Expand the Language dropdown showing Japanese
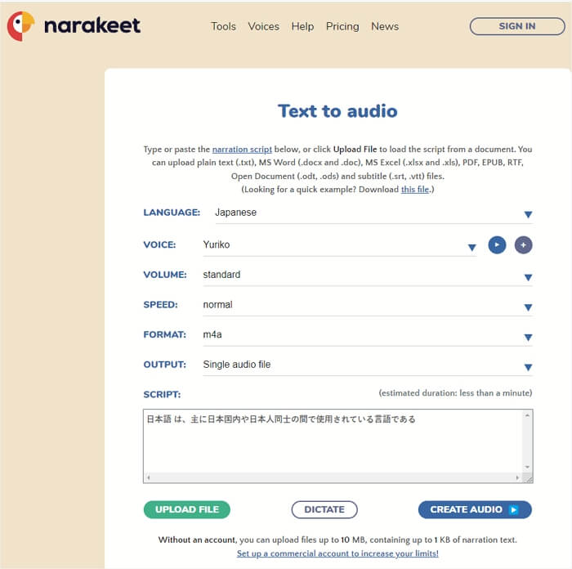Image resolution: width=572 pixels, height=569 pixels. click(373, 213)
